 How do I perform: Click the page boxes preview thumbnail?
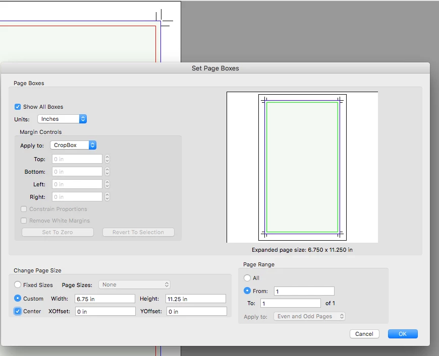tap(302, 167)
